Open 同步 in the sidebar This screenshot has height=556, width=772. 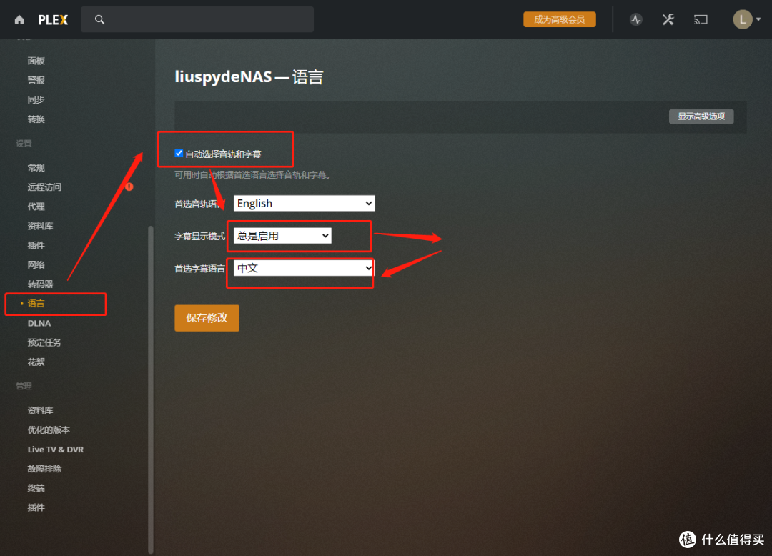click(36, 100)
